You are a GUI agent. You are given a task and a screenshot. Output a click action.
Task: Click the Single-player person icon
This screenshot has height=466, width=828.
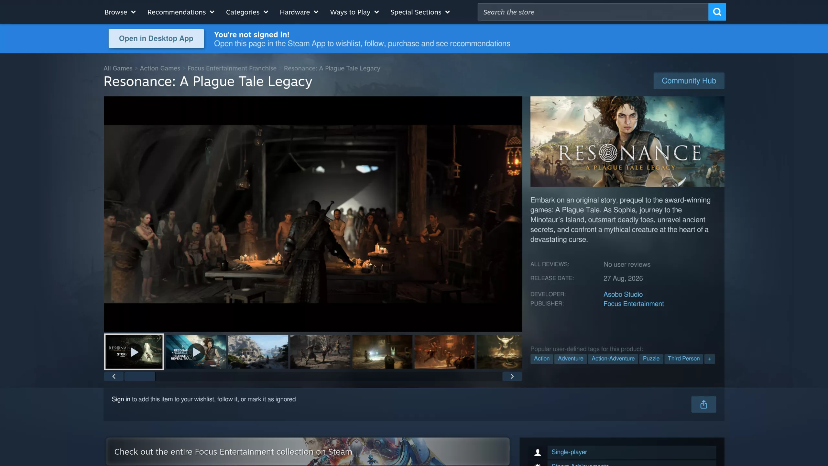538,452
